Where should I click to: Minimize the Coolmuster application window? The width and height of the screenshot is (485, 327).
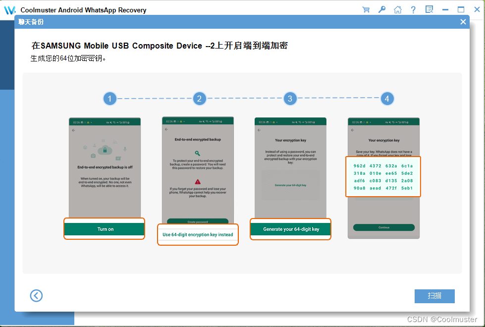[x=445, y=9]
